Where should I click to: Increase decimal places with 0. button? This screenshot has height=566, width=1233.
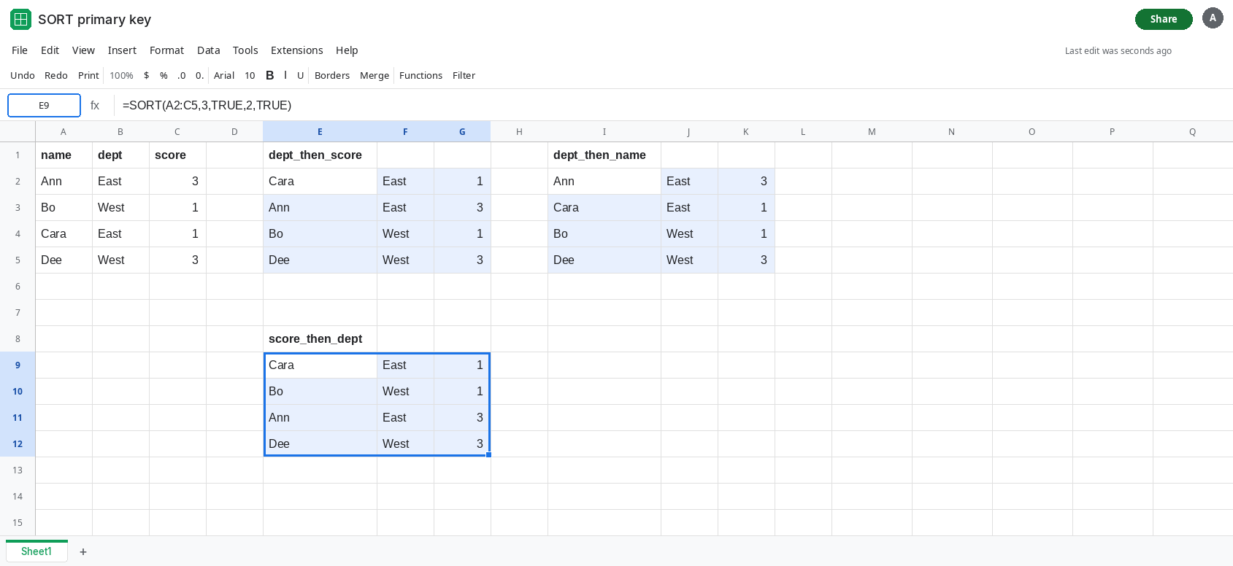coord(199,75)
